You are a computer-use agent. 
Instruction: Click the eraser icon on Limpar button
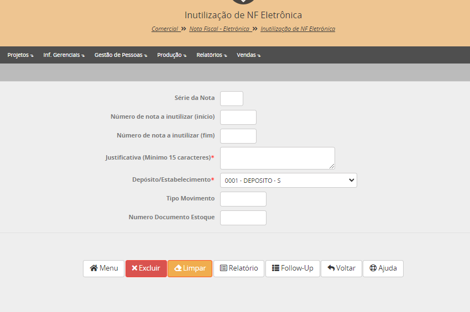(x=177, y=268)
